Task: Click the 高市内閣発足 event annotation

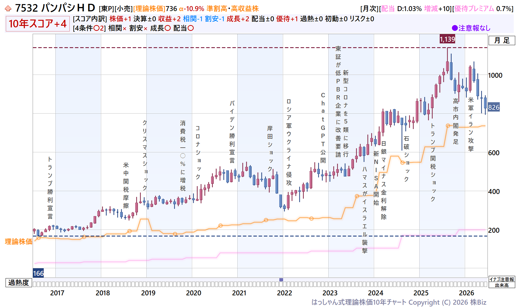Action: click(x=456, y=121)
